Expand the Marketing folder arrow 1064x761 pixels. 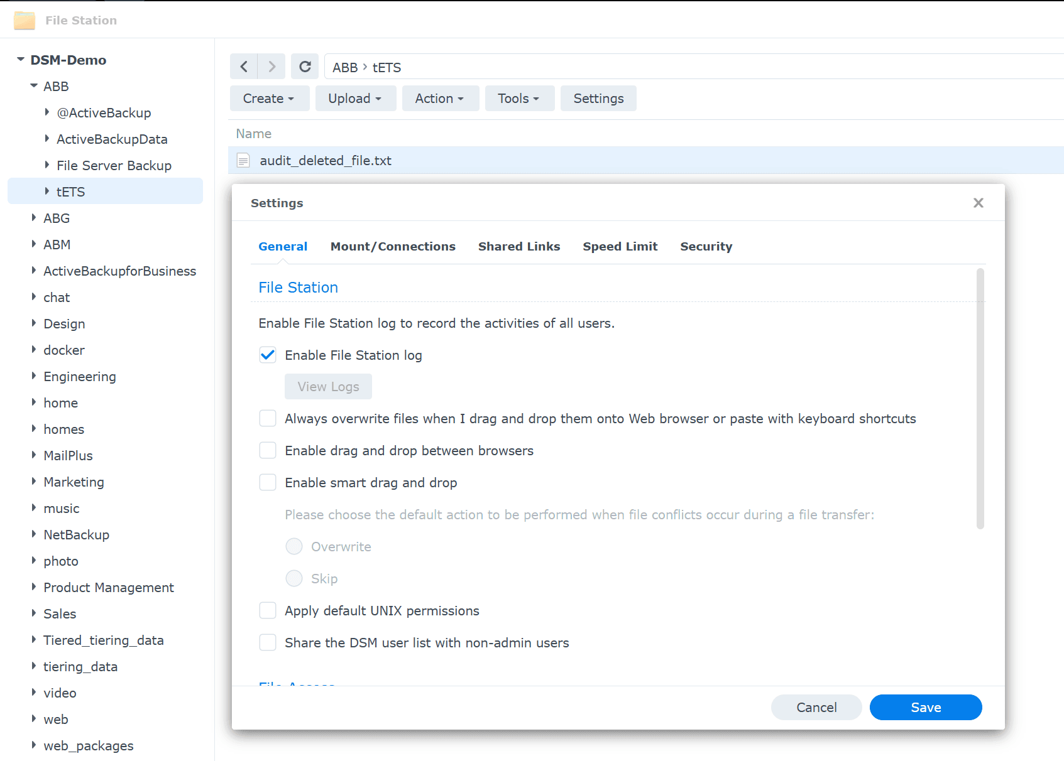34,482
